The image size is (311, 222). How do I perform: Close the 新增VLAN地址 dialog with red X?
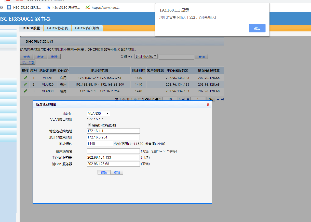pos(208,104)
